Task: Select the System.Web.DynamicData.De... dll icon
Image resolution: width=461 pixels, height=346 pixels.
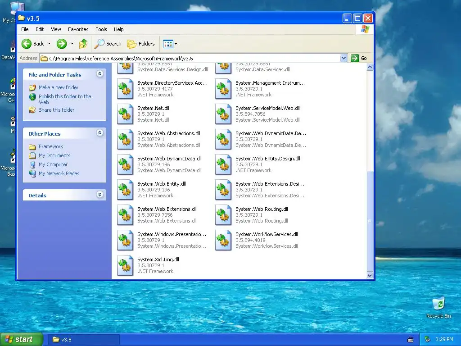Action: (x=223, y=139)
